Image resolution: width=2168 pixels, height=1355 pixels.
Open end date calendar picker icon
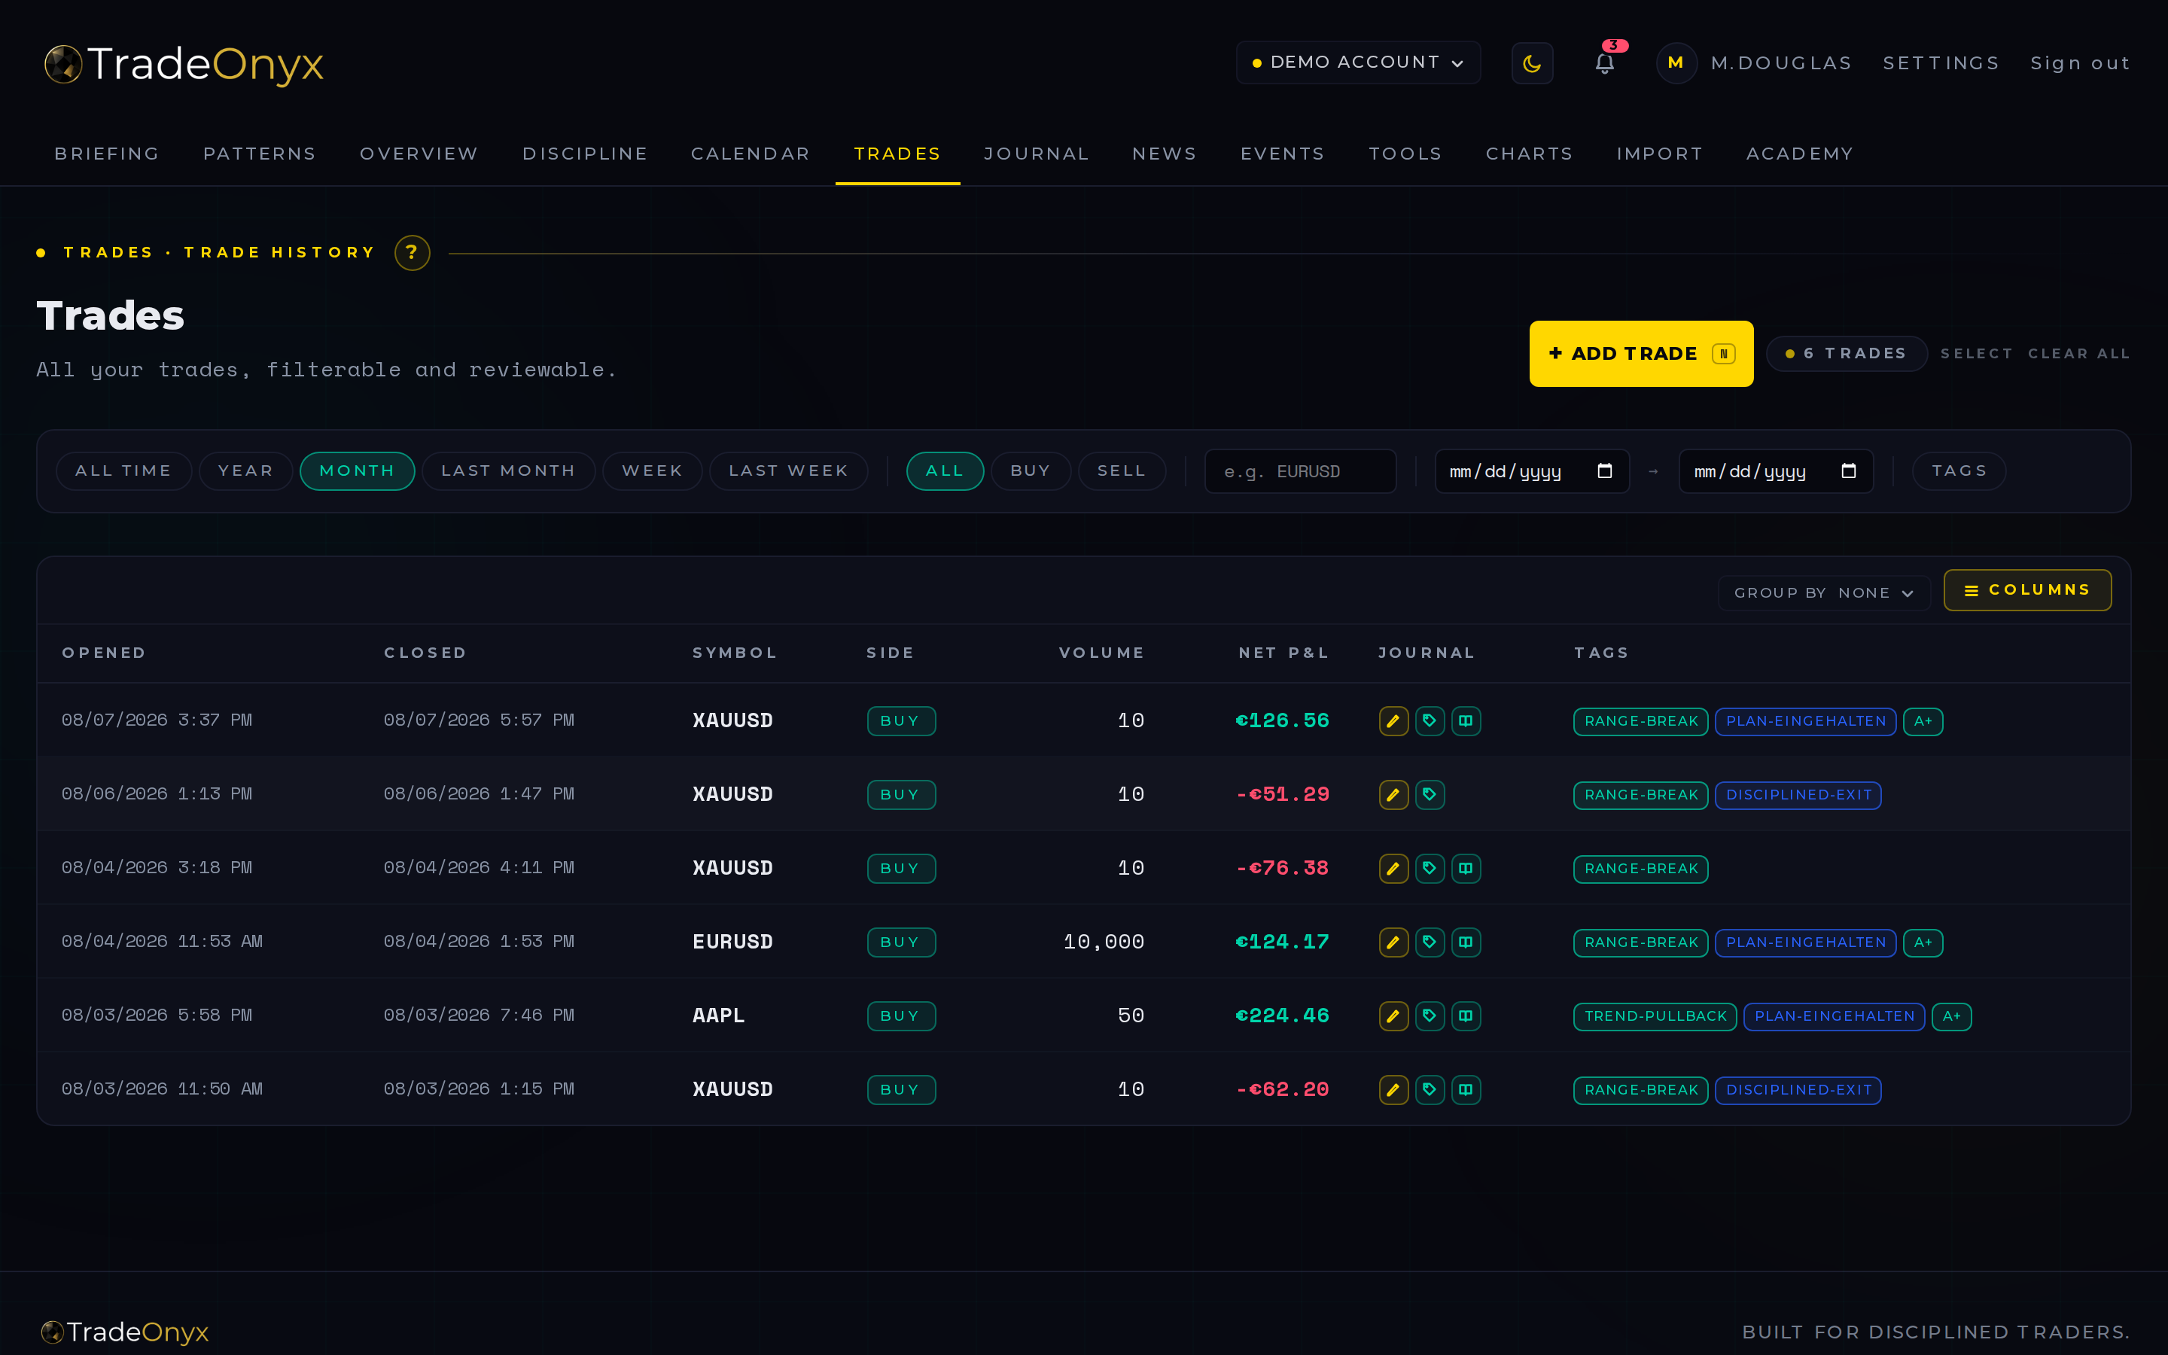click(x=1848, y=470)
